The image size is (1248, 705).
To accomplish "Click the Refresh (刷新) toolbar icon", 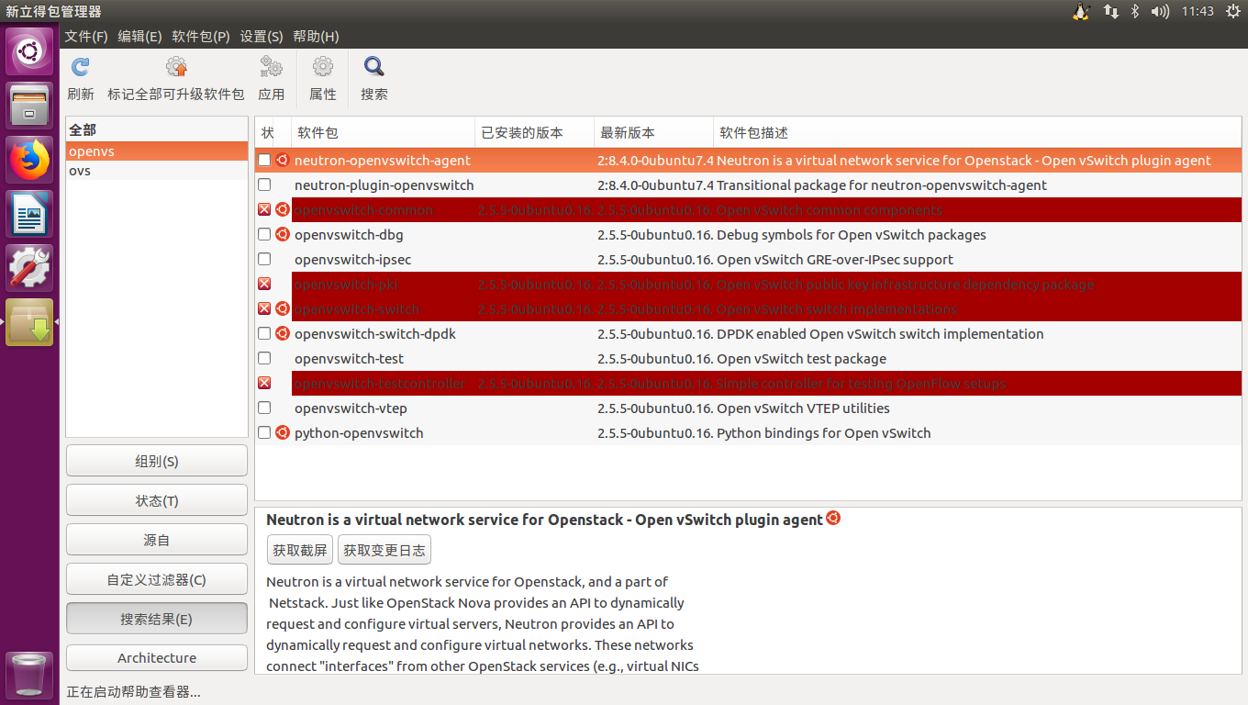I will (x=81, y=67).
